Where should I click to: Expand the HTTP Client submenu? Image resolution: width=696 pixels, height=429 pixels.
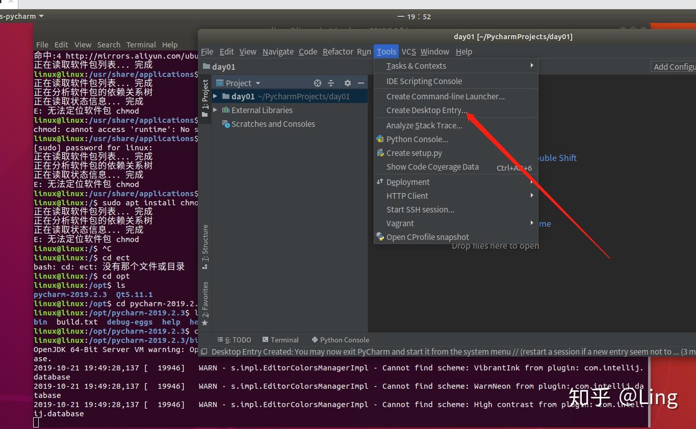456,196
